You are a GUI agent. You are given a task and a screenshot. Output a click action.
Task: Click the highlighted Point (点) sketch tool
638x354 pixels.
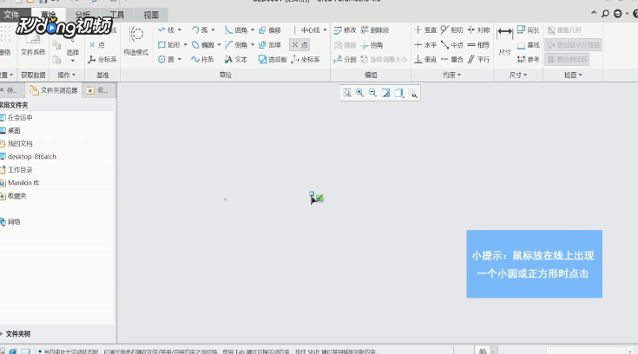pos(299,44)
